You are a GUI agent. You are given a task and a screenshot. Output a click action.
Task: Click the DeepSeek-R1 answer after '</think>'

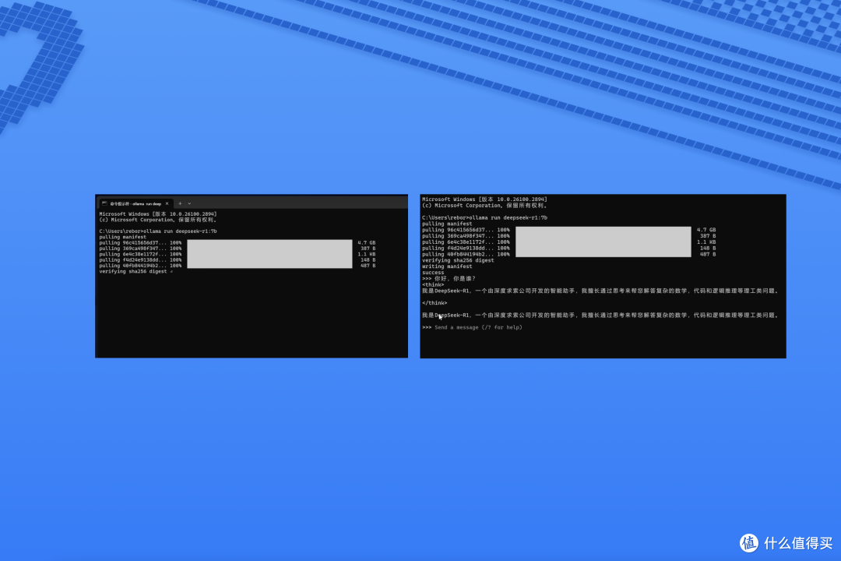tap(600, 315)
